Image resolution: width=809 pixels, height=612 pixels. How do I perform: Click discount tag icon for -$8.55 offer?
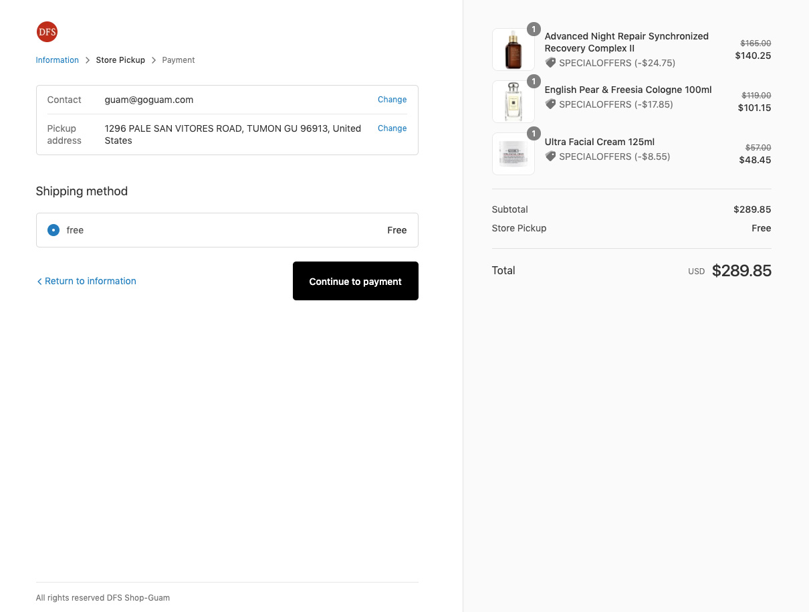click(551, 157)
